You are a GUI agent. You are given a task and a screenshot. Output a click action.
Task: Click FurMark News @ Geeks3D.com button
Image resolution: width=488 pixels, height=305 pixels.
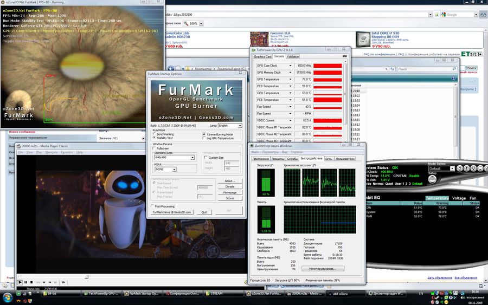coord(172,212)
